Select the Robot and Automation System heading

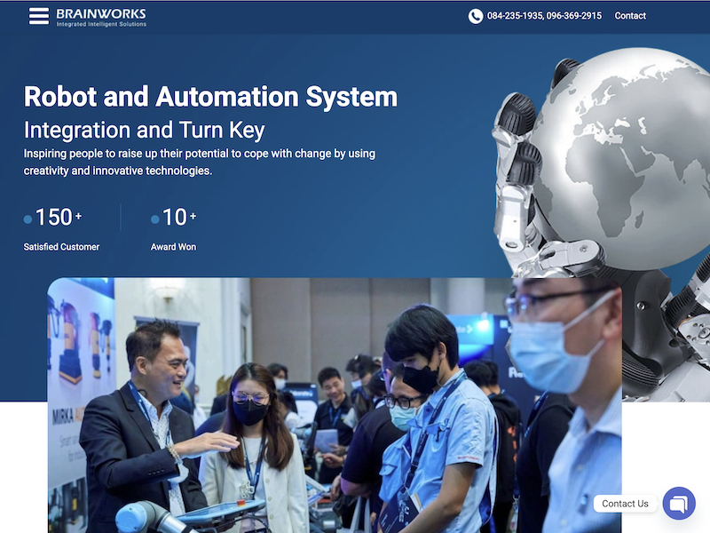(x=210, y=96)
